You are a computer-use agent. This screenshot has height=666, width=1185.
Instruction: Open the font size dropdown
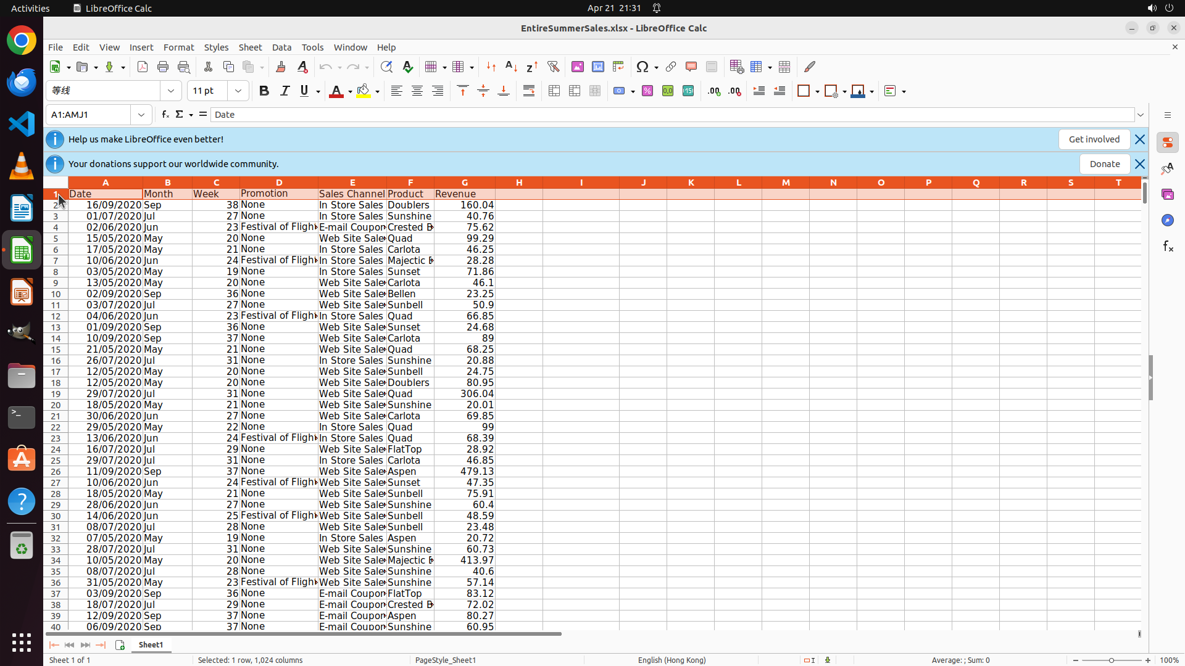pyautogui.click(x=238, y=91)
